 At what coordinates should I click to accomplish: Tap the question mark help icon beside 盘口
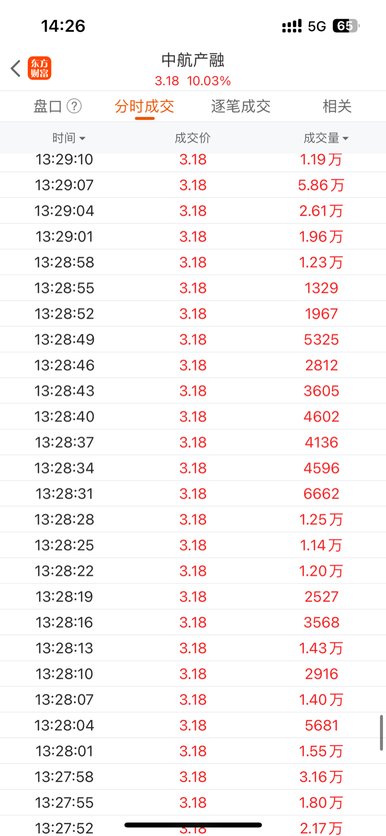tap(74, 106)
